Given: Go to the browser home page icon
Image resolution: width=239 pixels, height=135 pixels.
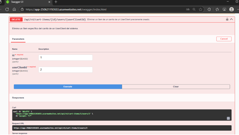Looking at the screenshot, I should click(x=14, y=9).
